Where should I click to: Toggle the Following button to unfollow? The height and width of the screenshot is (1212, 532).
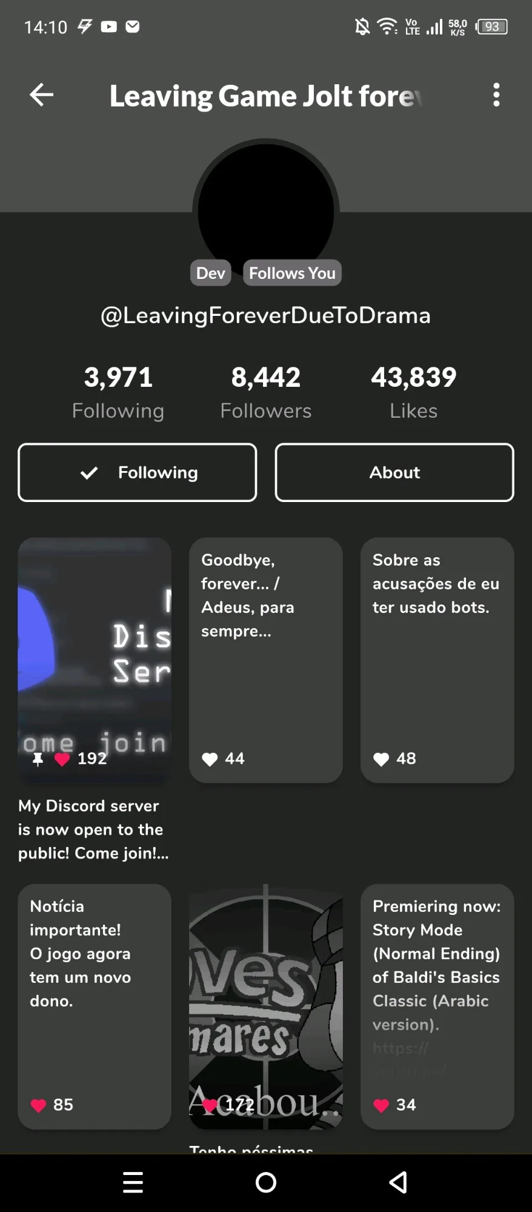coord(138,472)
